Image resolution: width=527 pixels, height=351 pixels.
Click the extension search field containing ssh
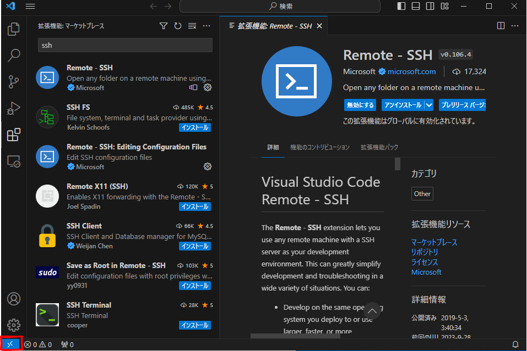tap(125, 45)
